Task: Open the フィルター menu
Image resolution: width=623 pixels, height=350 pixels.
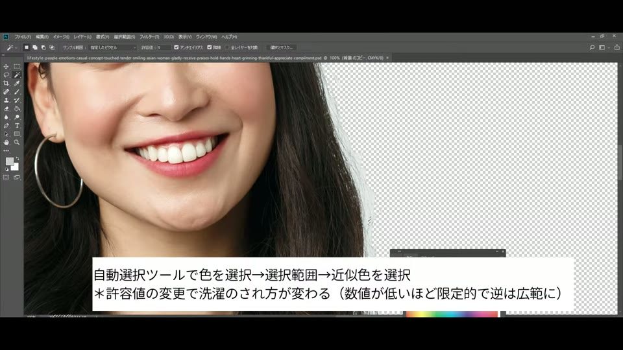Action: click(x=149, y=36)
